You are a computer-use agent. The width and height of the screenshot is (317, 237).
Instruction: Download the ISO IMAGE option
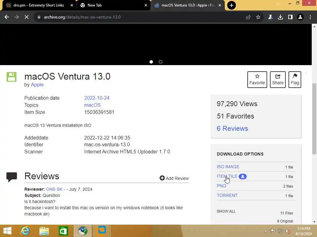(x=228, y=167)
